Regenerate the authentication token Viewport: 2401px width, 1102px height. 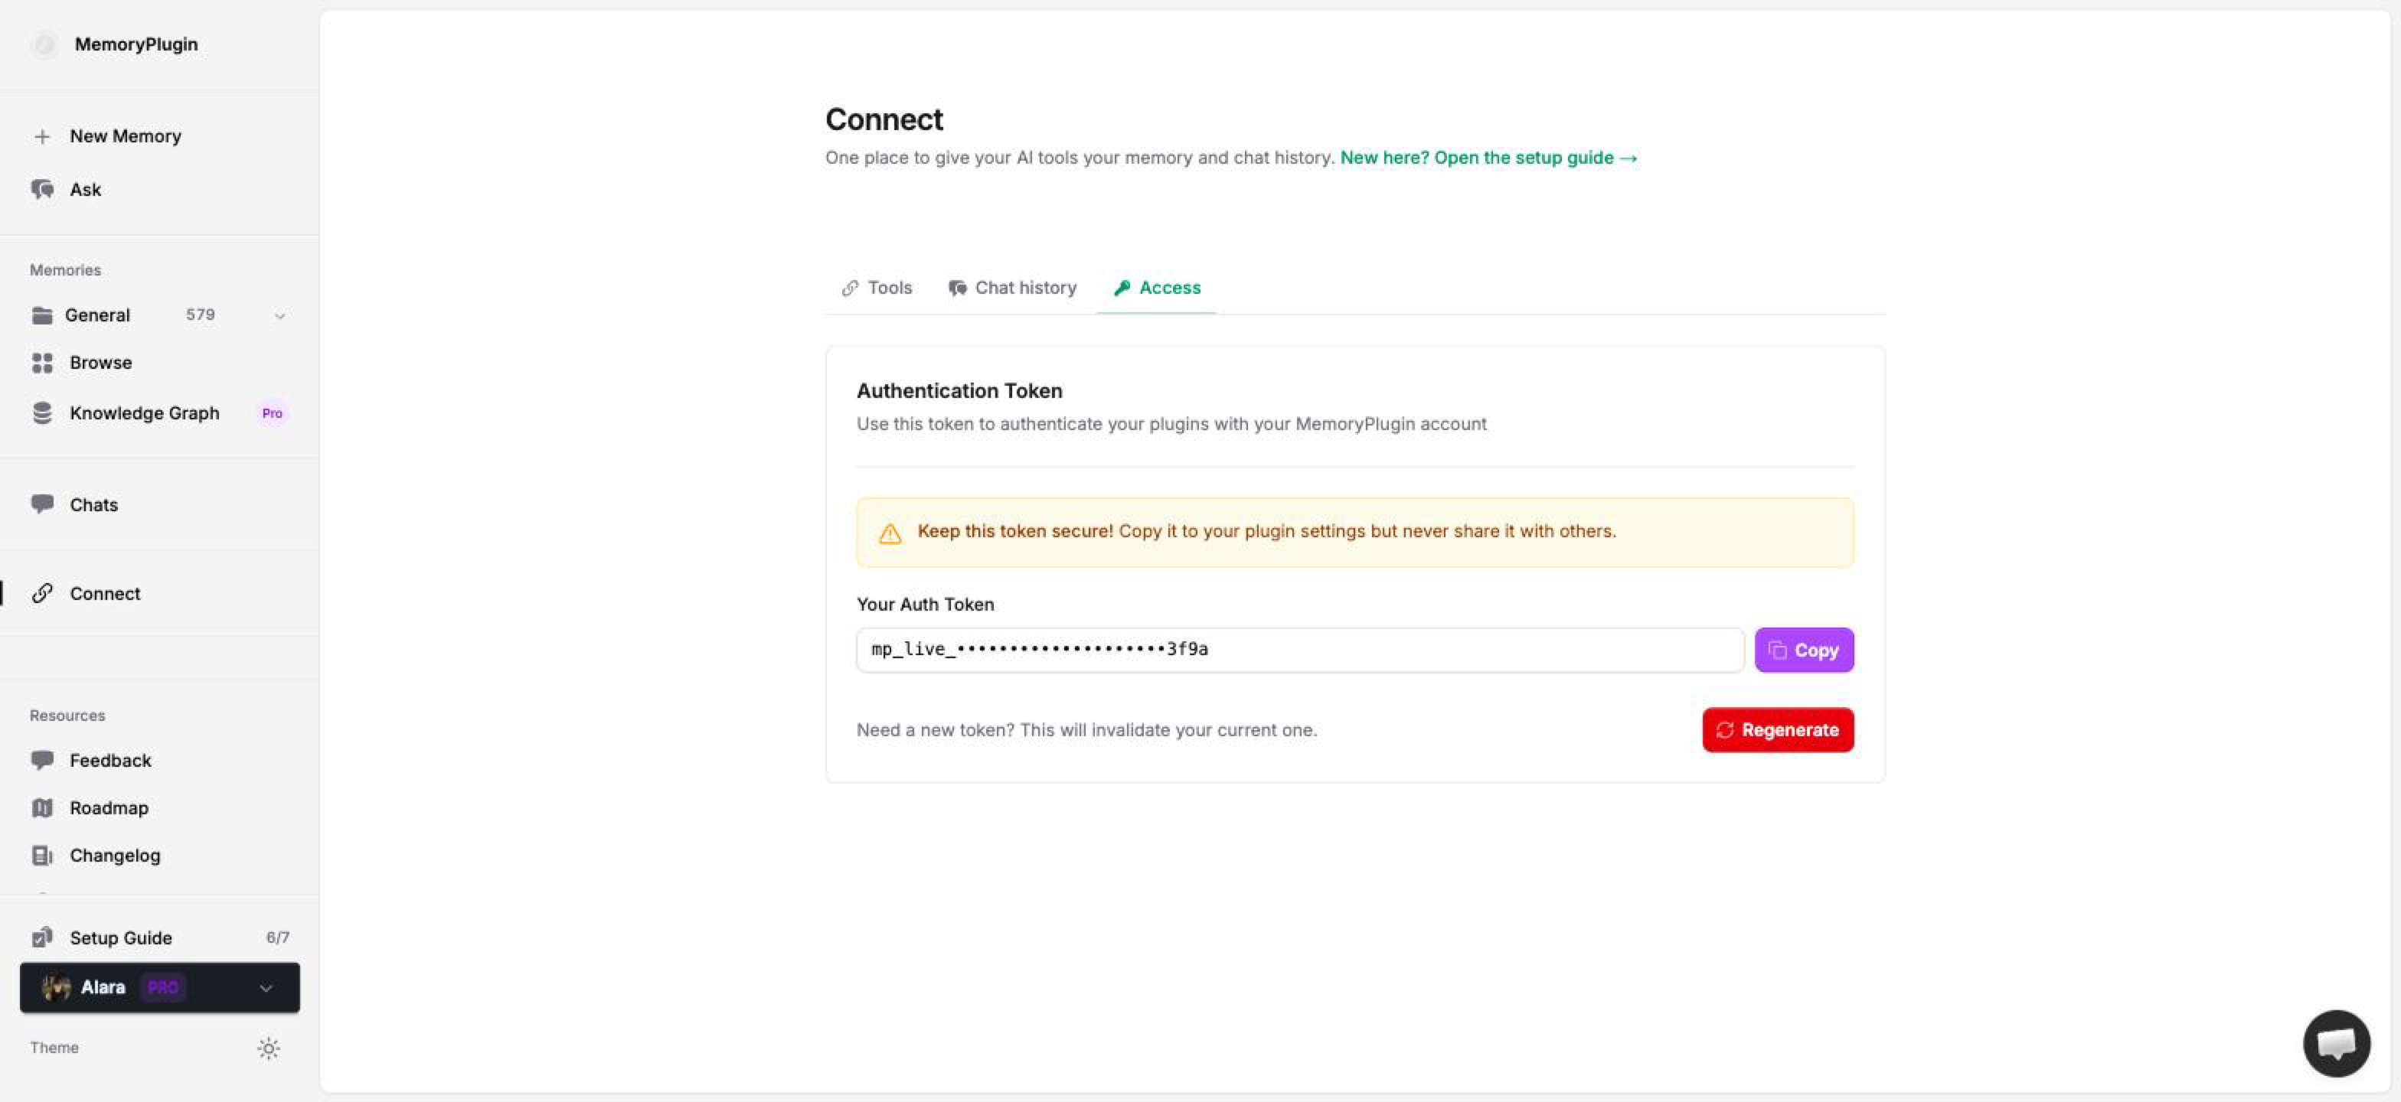(x=1778, y=729)
